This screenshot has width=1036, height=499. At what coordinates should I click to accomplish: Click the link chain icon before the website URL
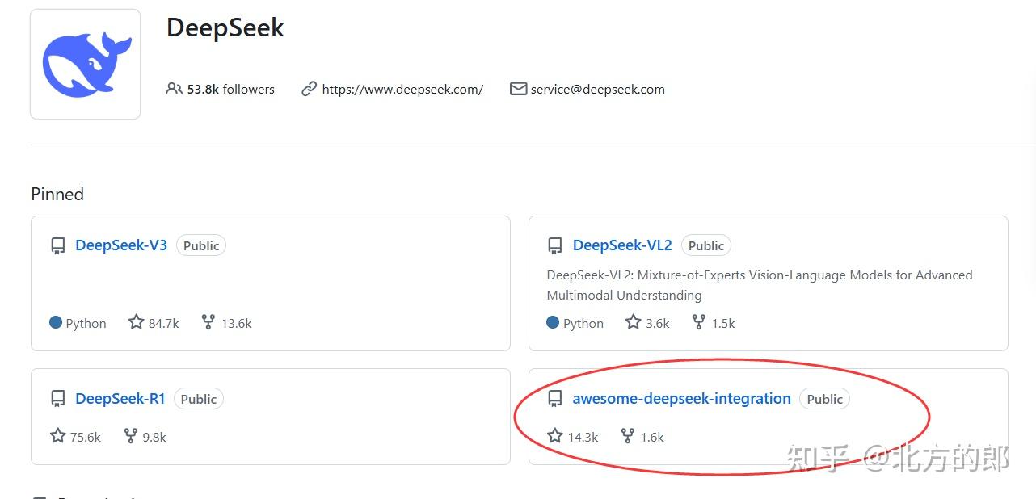[x=310, y=89]
